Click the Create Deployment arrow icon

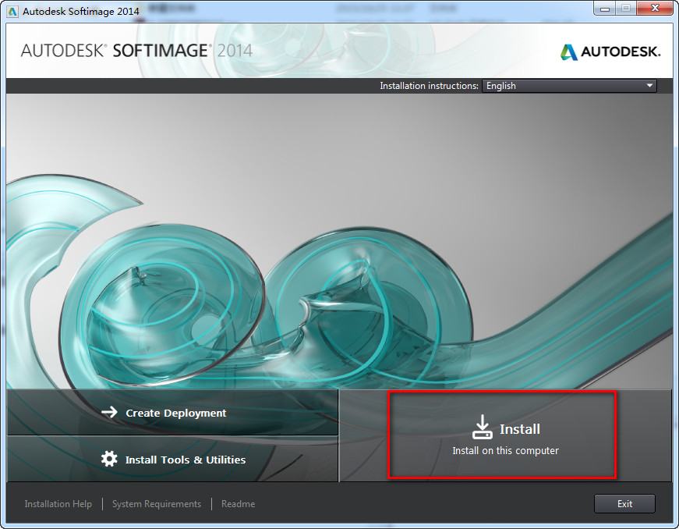click(110, 412)
